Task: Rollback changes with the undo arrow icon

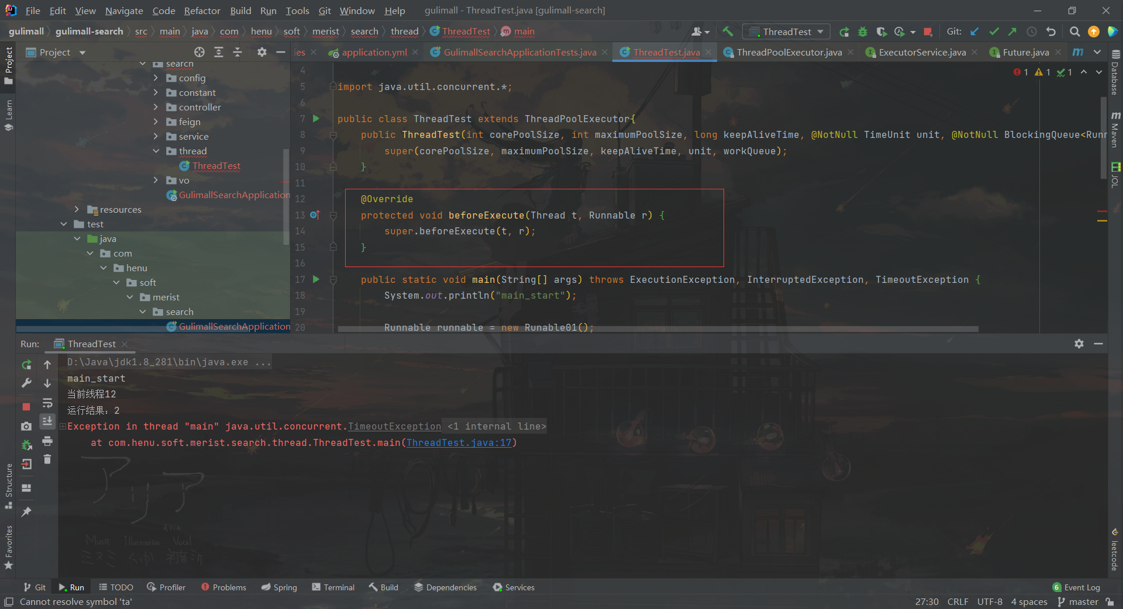Action: pos(1051,32)
